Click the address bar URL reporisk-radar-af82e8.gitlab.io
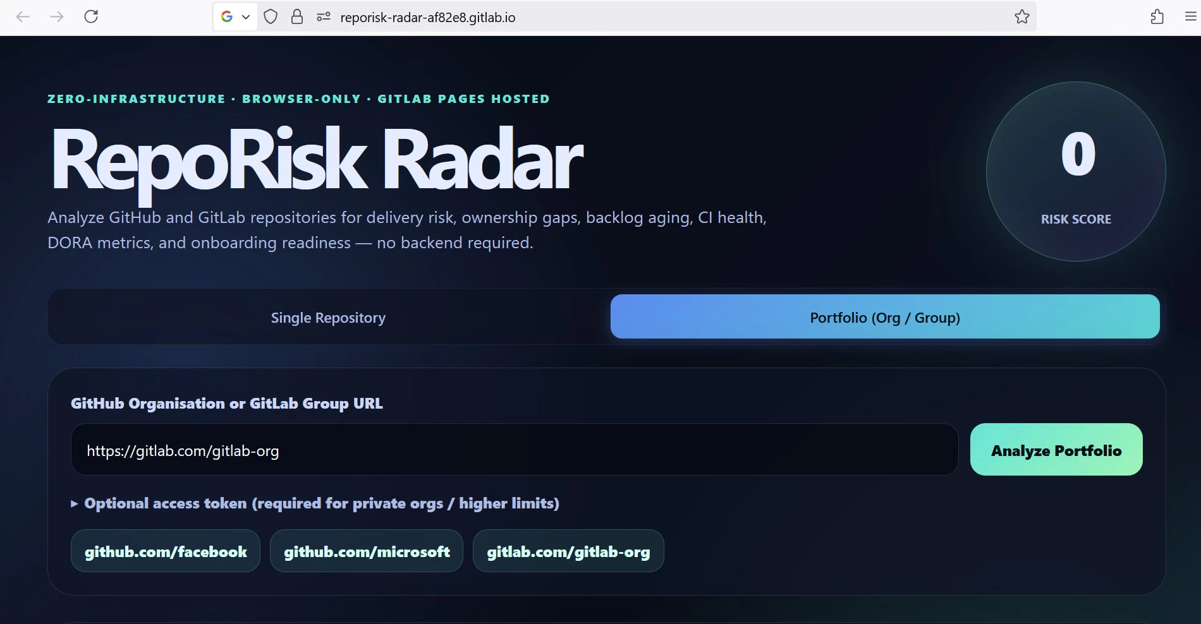1201x624 pixels. coord(428,18)
